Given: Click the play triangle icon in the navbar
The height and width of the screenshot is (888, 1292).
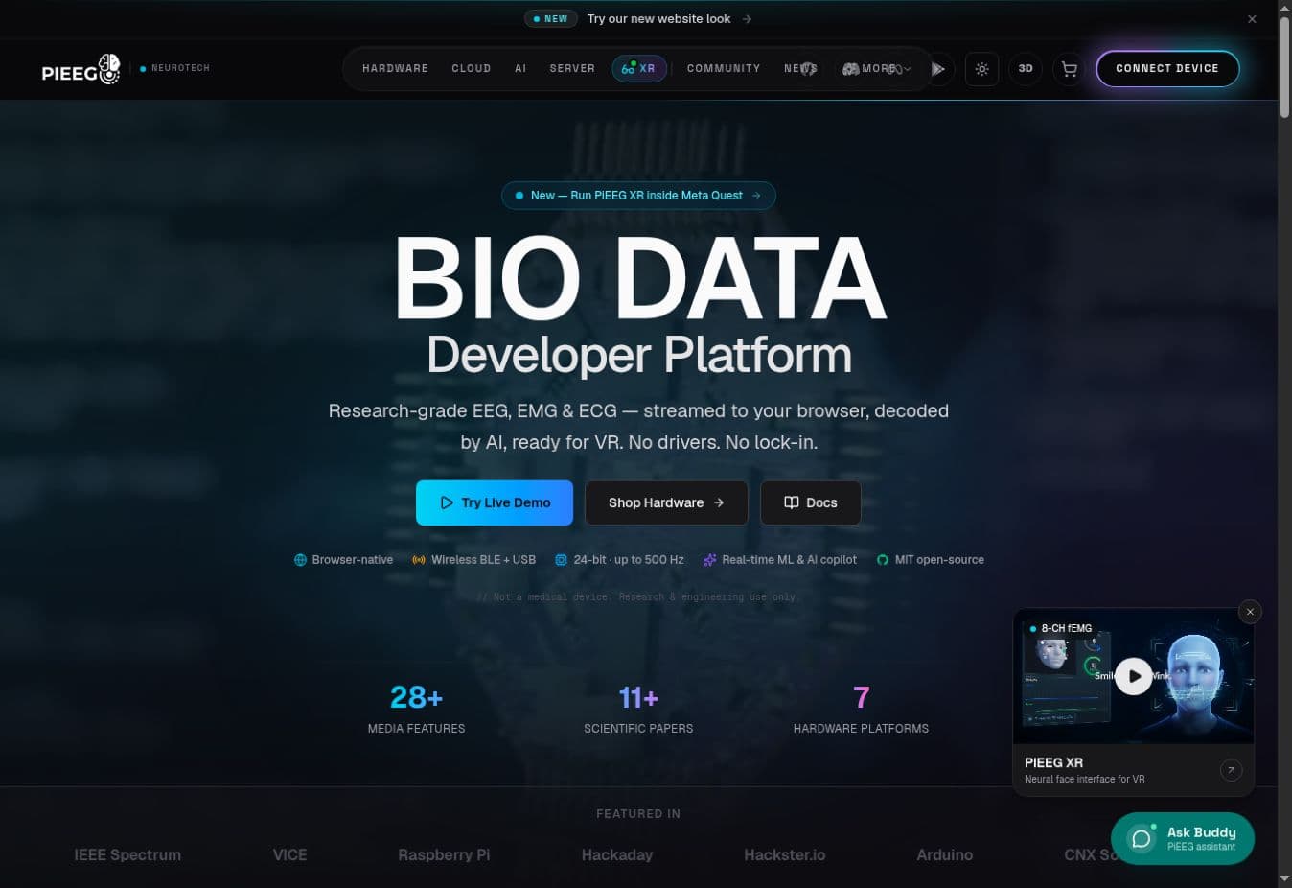Looking at the screenshot, I should tap(938, 69).
